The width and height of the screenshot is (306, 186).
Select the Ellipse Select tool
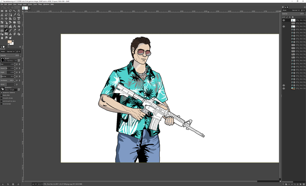point(6,11)
